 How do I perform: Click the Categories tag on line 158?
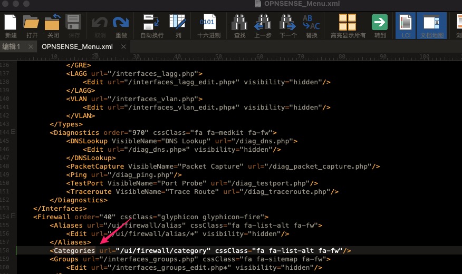point(74,251)
